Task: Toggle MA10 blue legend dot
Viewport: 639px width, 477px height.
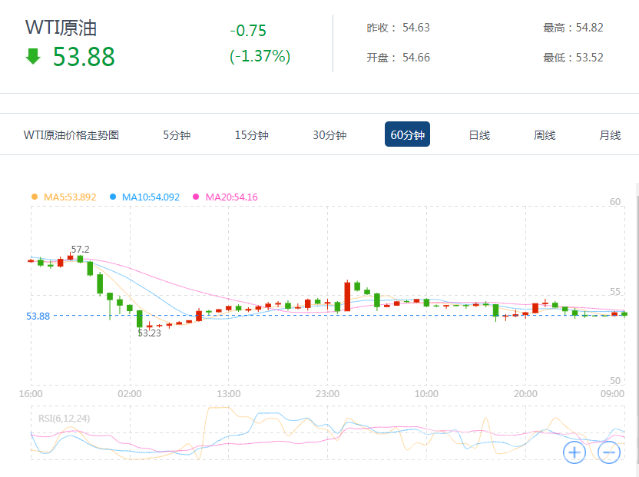Action: (113, 197)
